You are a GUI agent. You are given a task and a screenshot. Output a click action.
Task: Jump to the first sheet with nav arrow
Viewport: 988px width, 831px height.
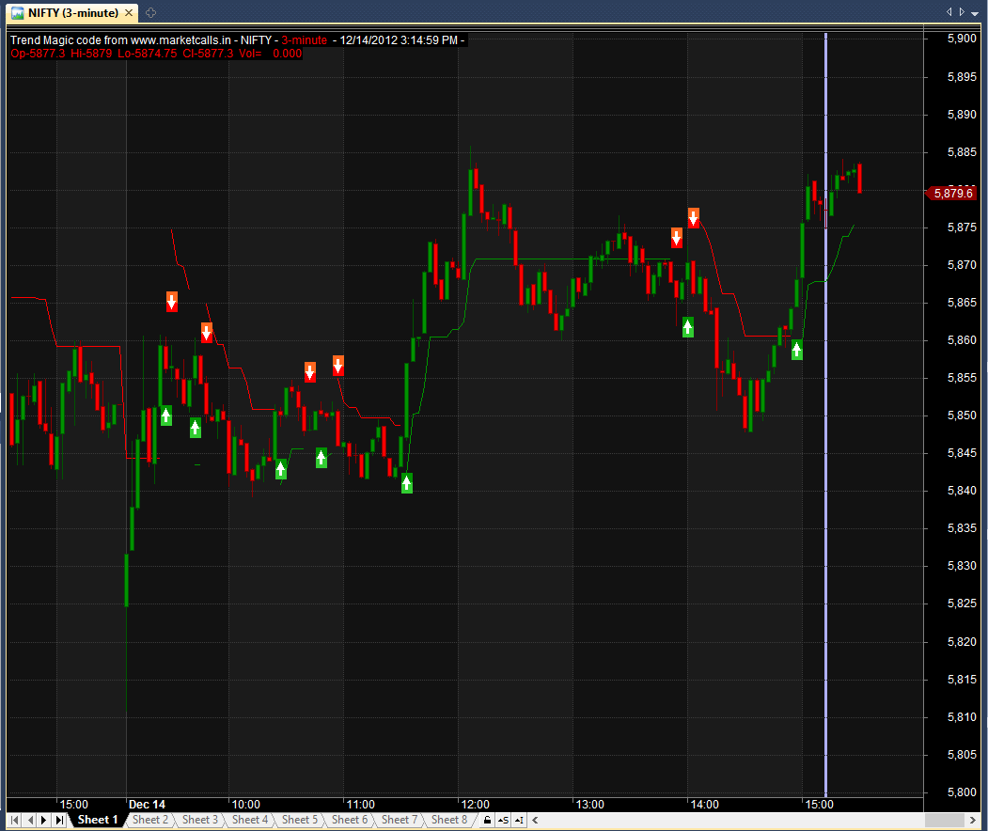point(14,820)
